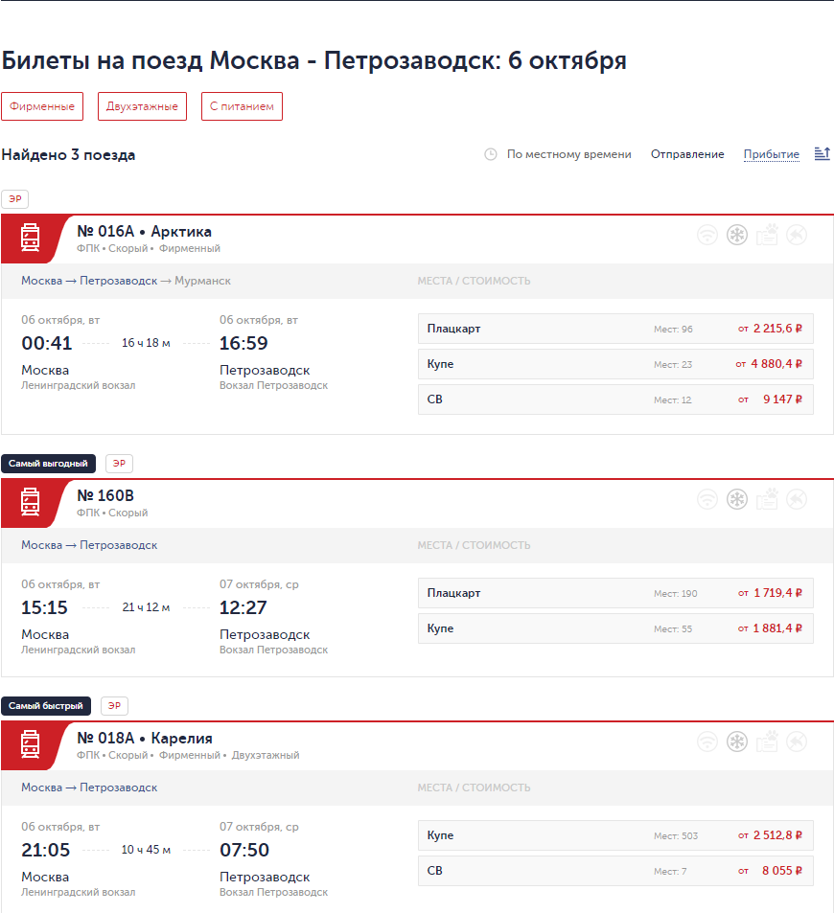This screenshot has height=913, width=834.
Task: Expand Купе seats for train 160В
Action: pyautogui.click(x=615, y=628)
